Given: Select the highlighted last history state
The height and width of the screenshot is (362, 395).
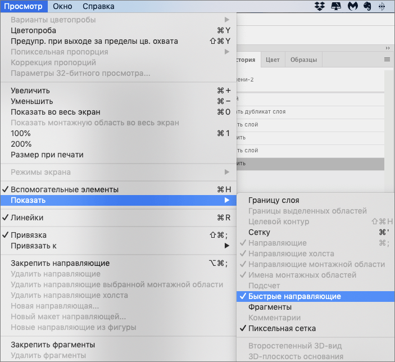Looking at the screenshot, I should point(310,164).
